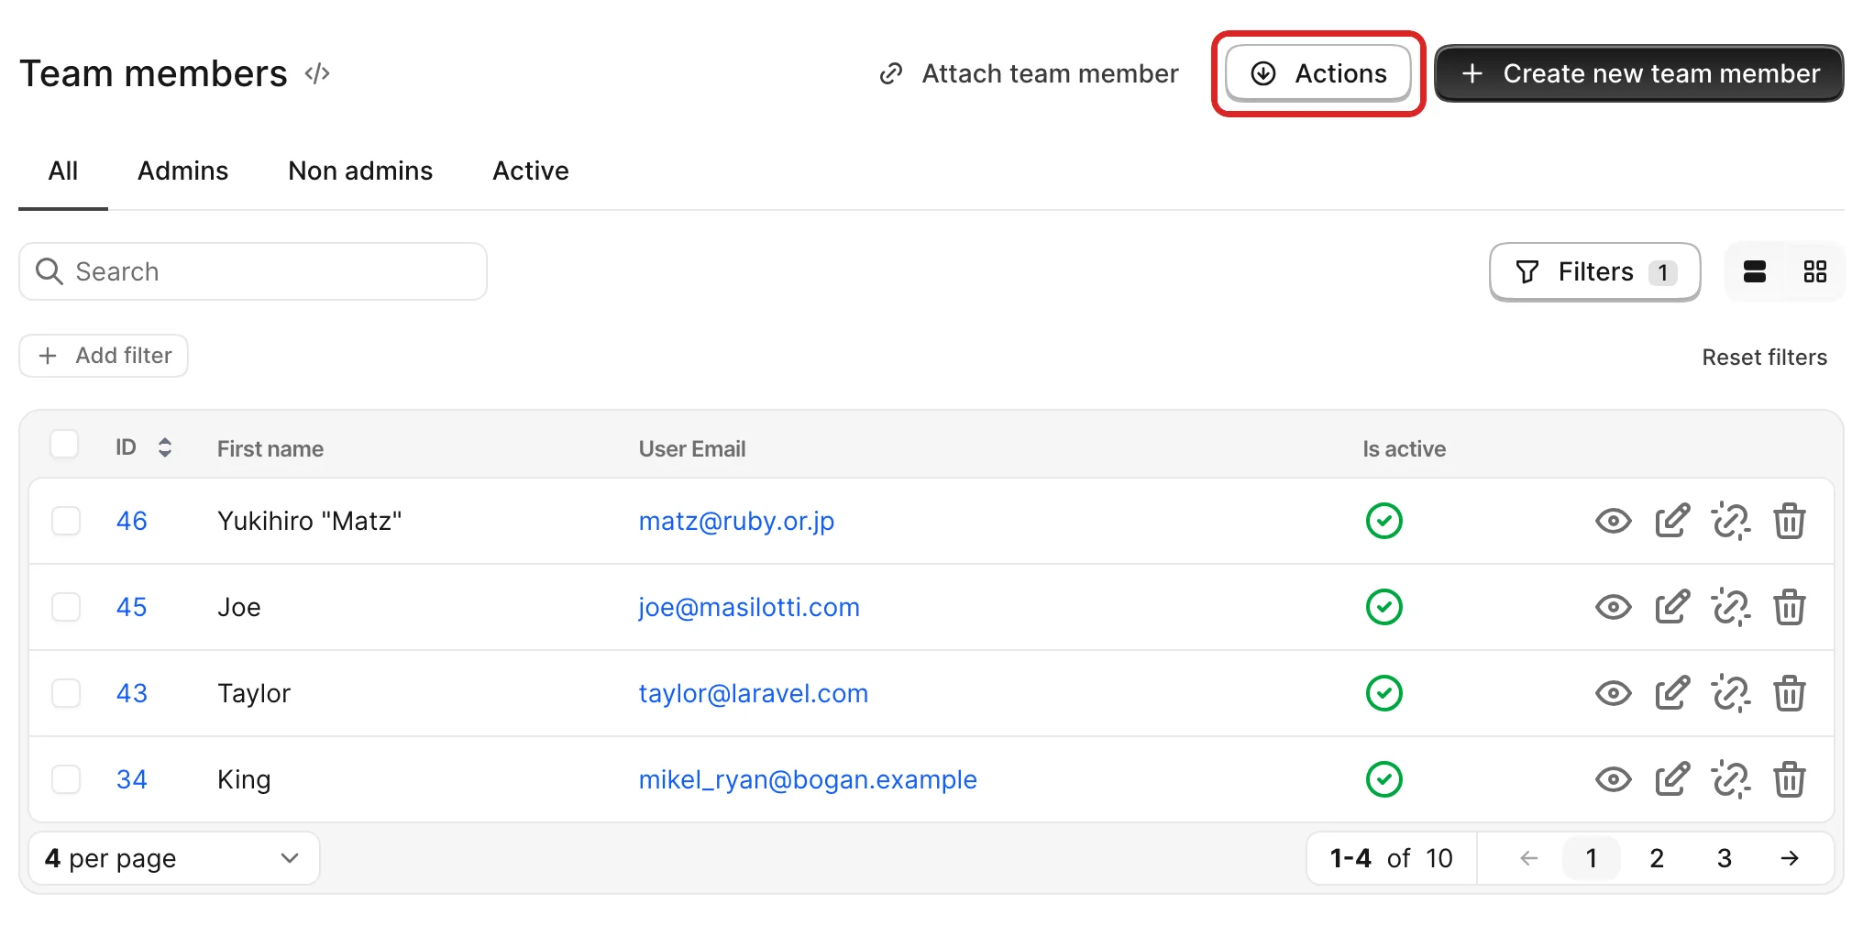Check the row checkbox for ID 45

[66, 607]
